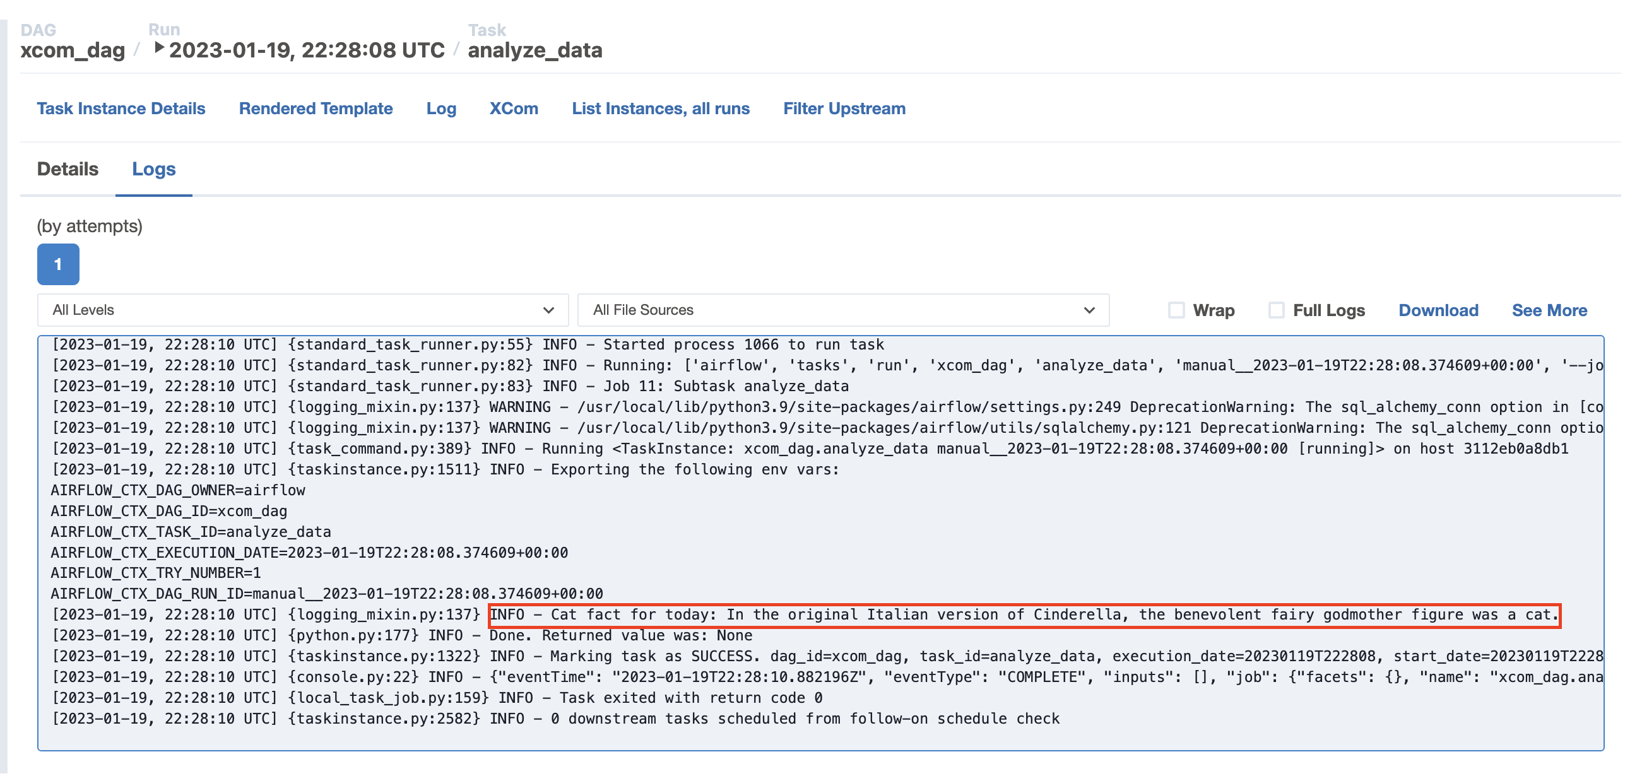Open List Instances, all runs
Screen dimensions: 1642x776
coord(660,109)
